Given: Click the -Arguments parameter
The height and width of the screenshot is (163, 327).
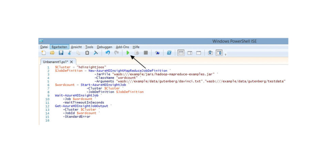Looking at the screenshot, I should click(x=104, y=81).
